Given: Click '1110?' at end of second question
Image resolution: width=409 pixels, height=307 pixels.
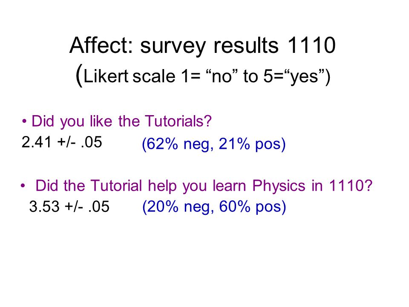Looking at the screenshot, I should 350,185.
